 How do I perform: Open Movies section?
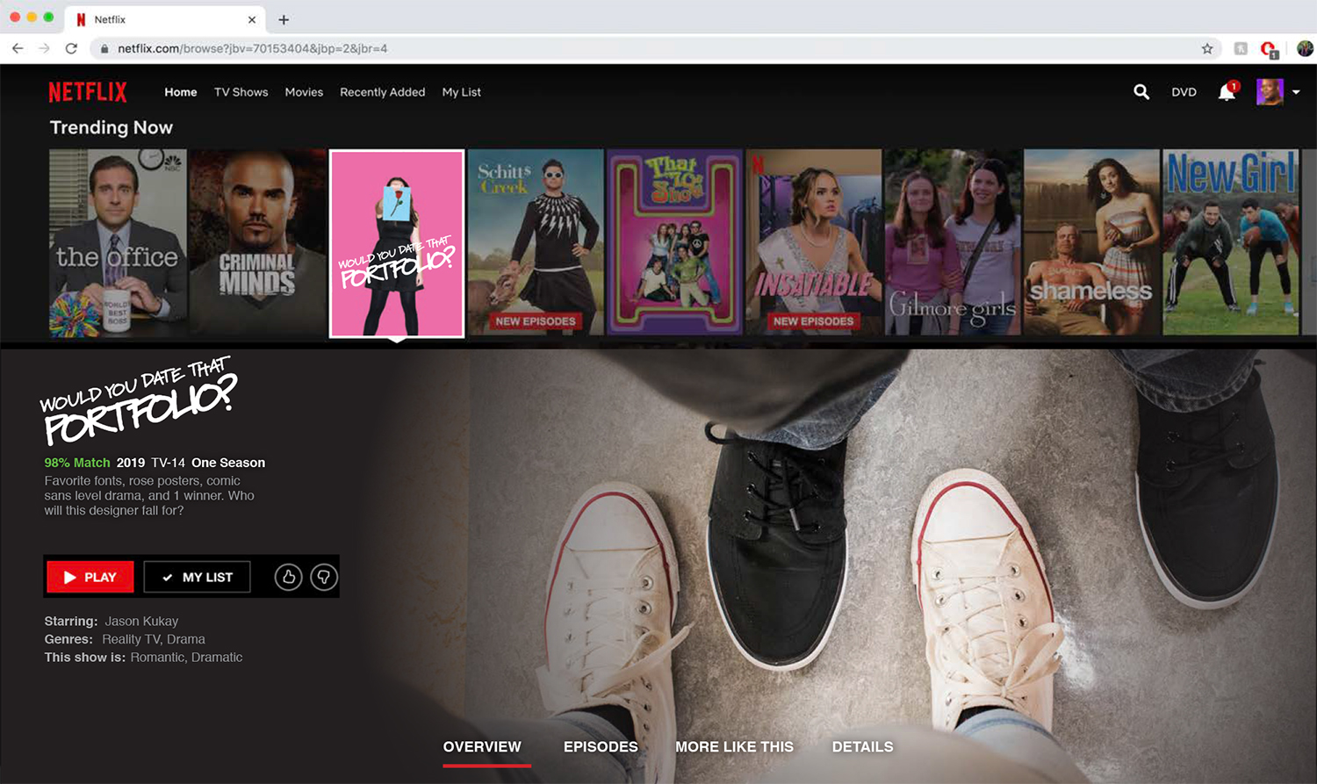coord(304,92)
